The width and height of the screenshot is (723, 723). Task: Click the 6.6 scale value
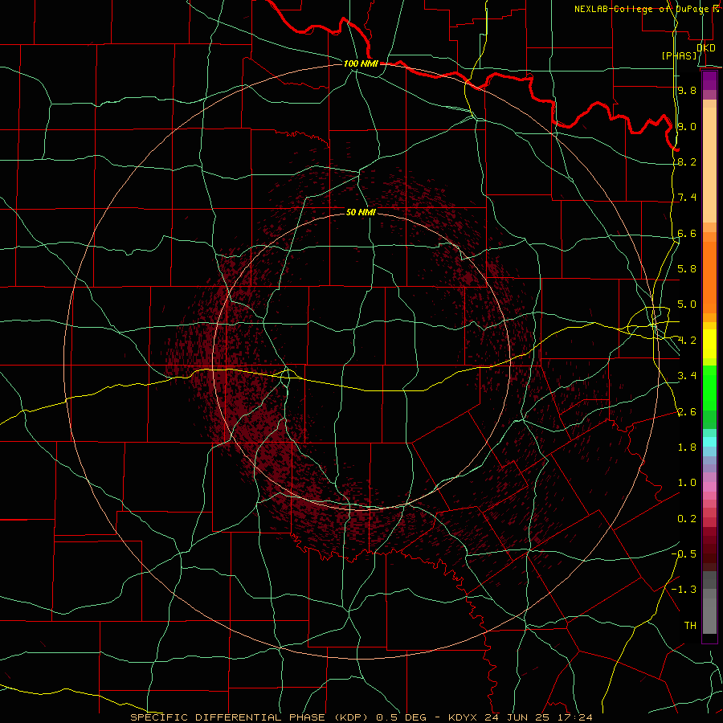click(x=687, y=233)
